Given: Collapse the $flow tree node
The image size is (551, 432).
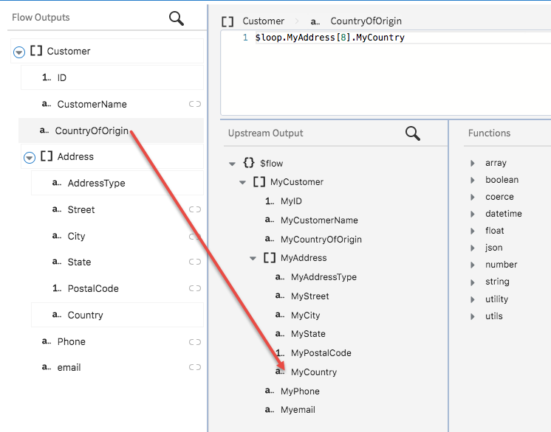Looking at the screenshot, I should [233, 164].
